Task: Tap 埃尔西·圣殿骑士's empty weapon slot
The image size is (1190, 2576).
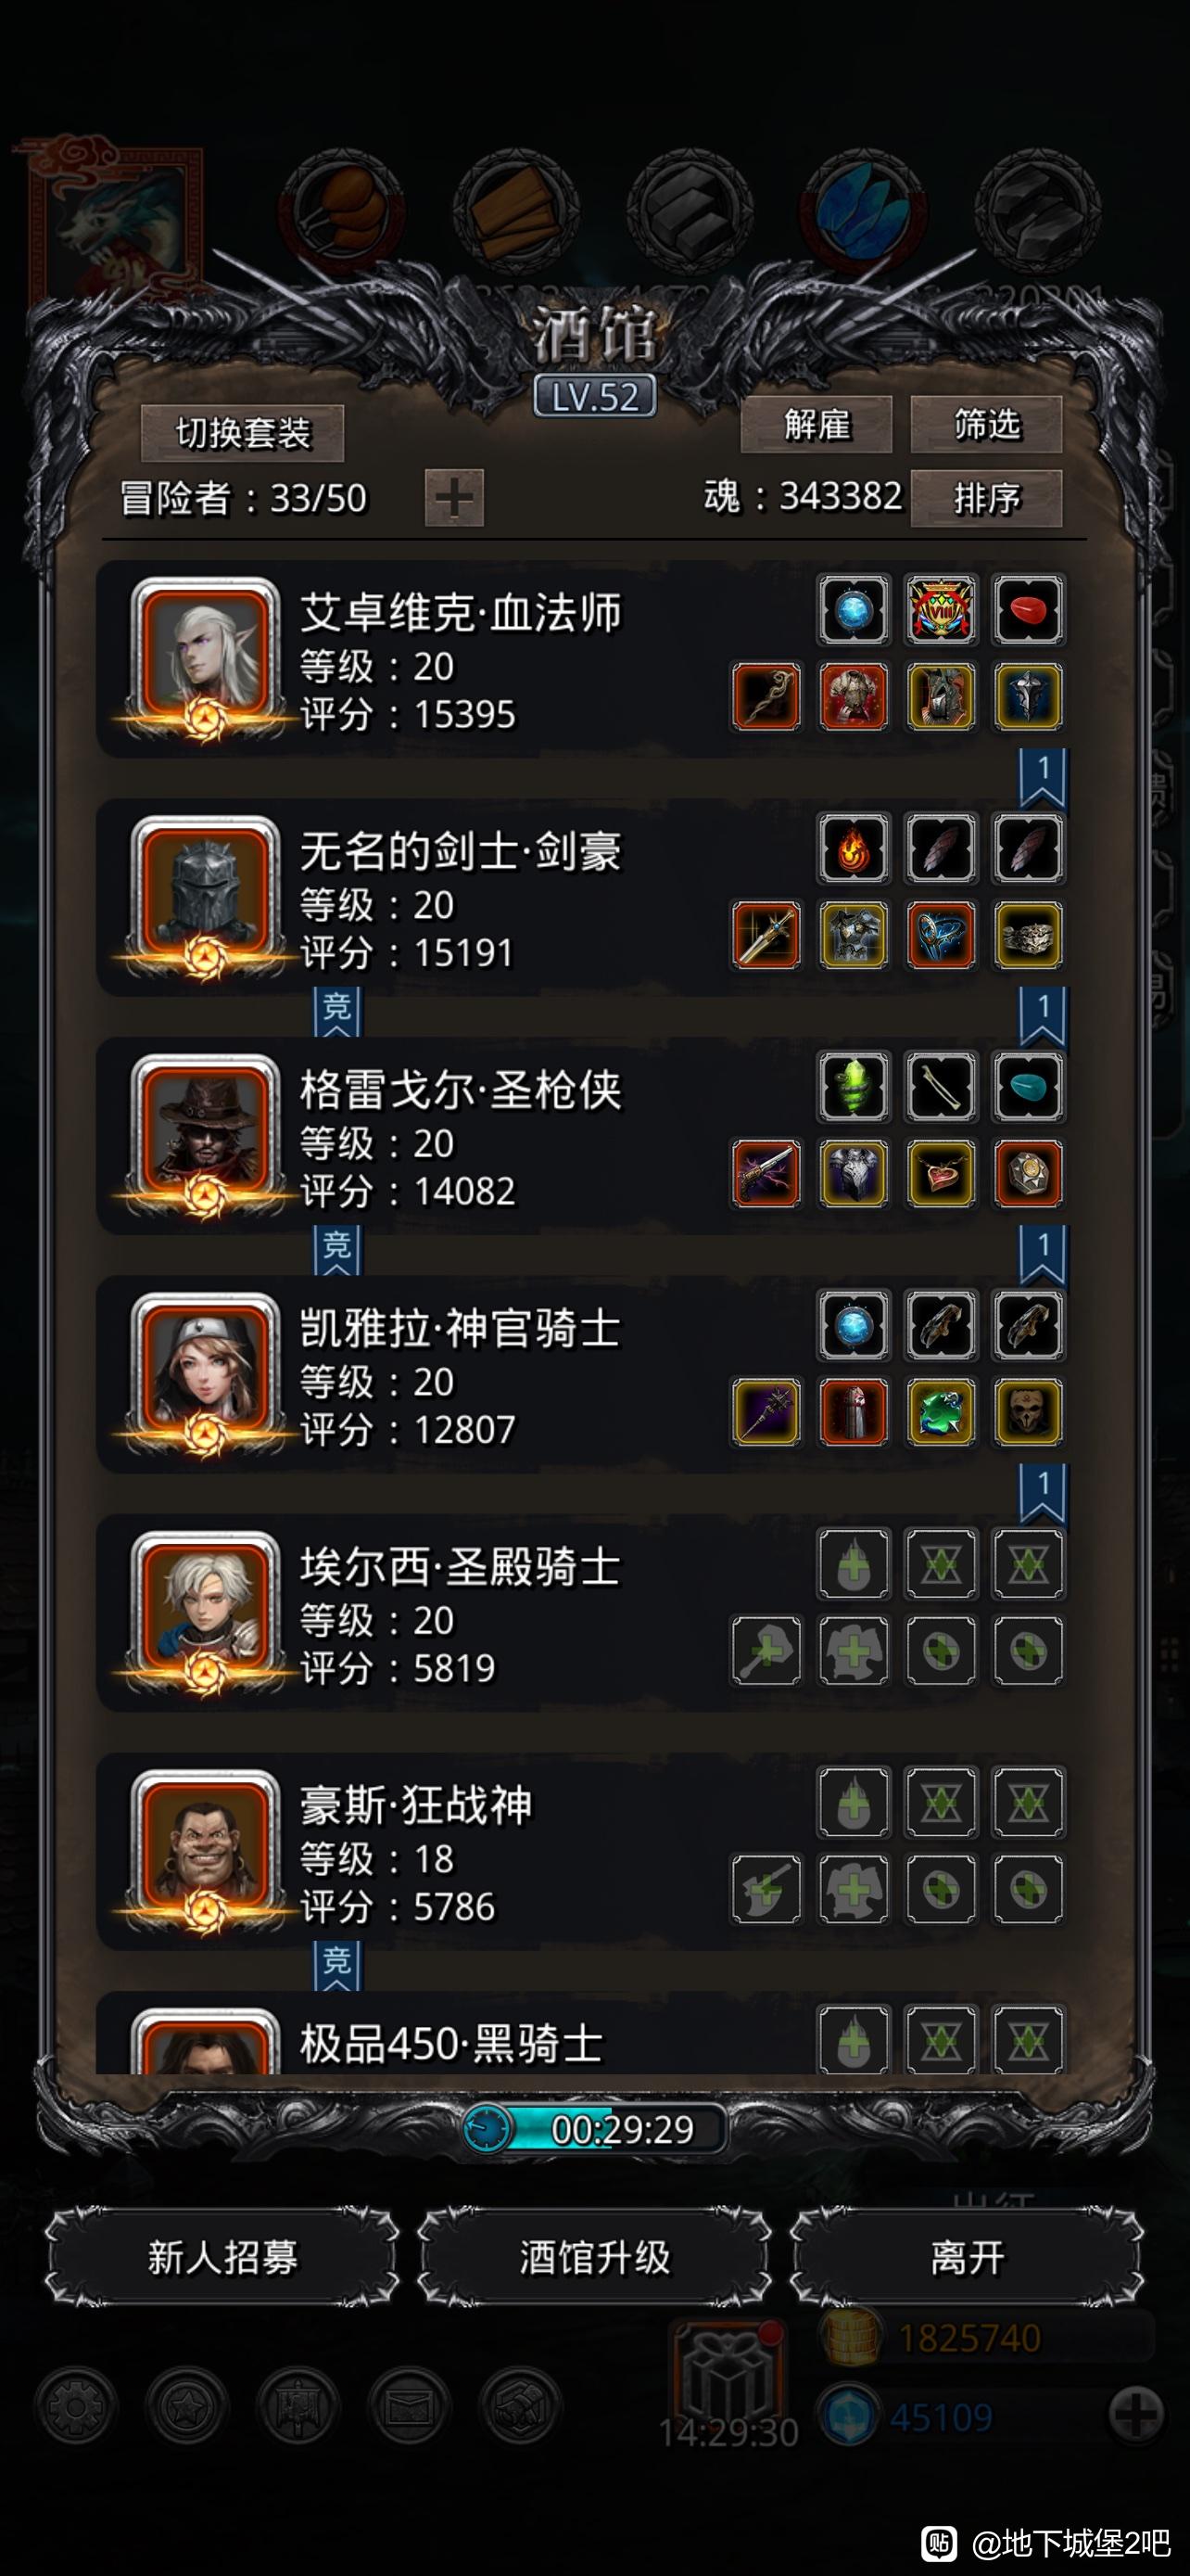Action: coord(766,1651)
